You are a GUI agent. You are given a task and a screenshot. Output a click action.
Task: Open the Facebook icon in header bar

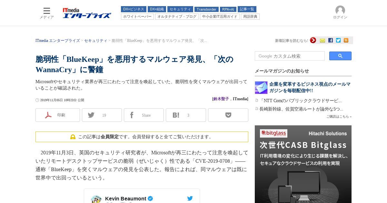pyautogui.click(x=331, y=40)
